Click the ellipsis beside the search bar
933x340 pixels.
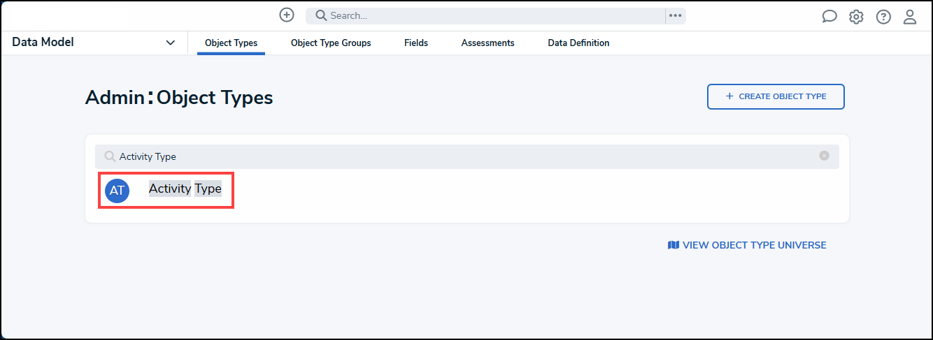pos(675,15)
